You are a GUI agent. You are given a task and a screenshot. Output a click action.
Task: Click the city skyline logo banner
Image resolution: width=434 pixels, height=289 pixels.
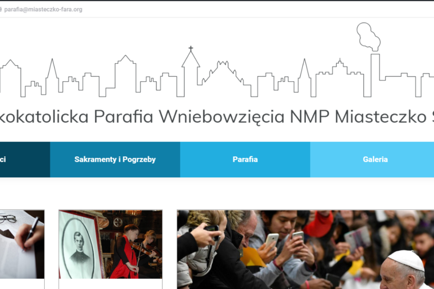tap(217, 60)
